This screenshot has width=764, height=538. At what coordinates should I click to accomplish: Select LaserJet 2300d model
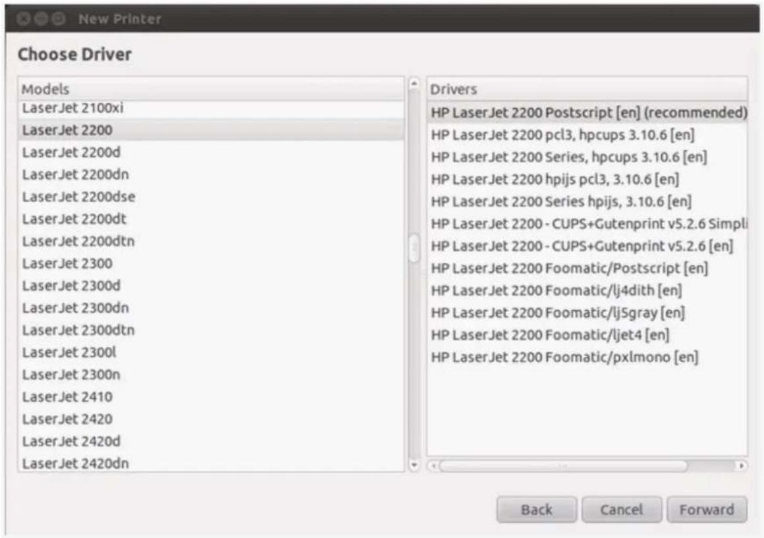[x=211, y=286]
